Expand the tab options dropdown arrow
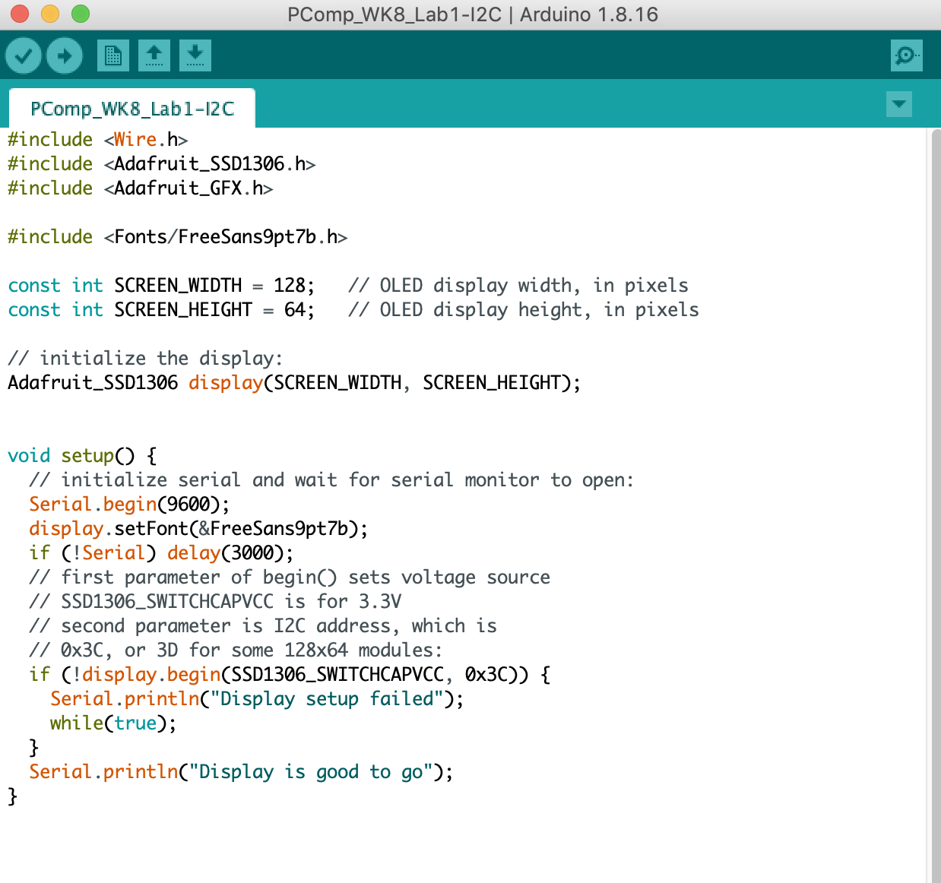This screenshot has height=883, width=941. [x=899, y=104]
